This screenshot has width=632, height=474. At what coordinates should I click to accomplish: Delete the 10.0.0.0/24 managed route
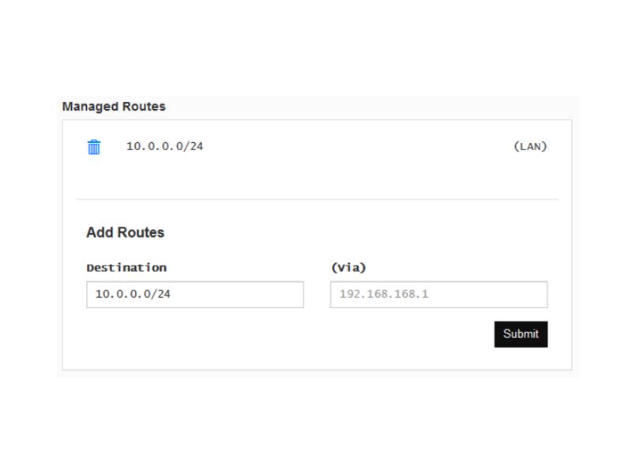coord(94,147)
